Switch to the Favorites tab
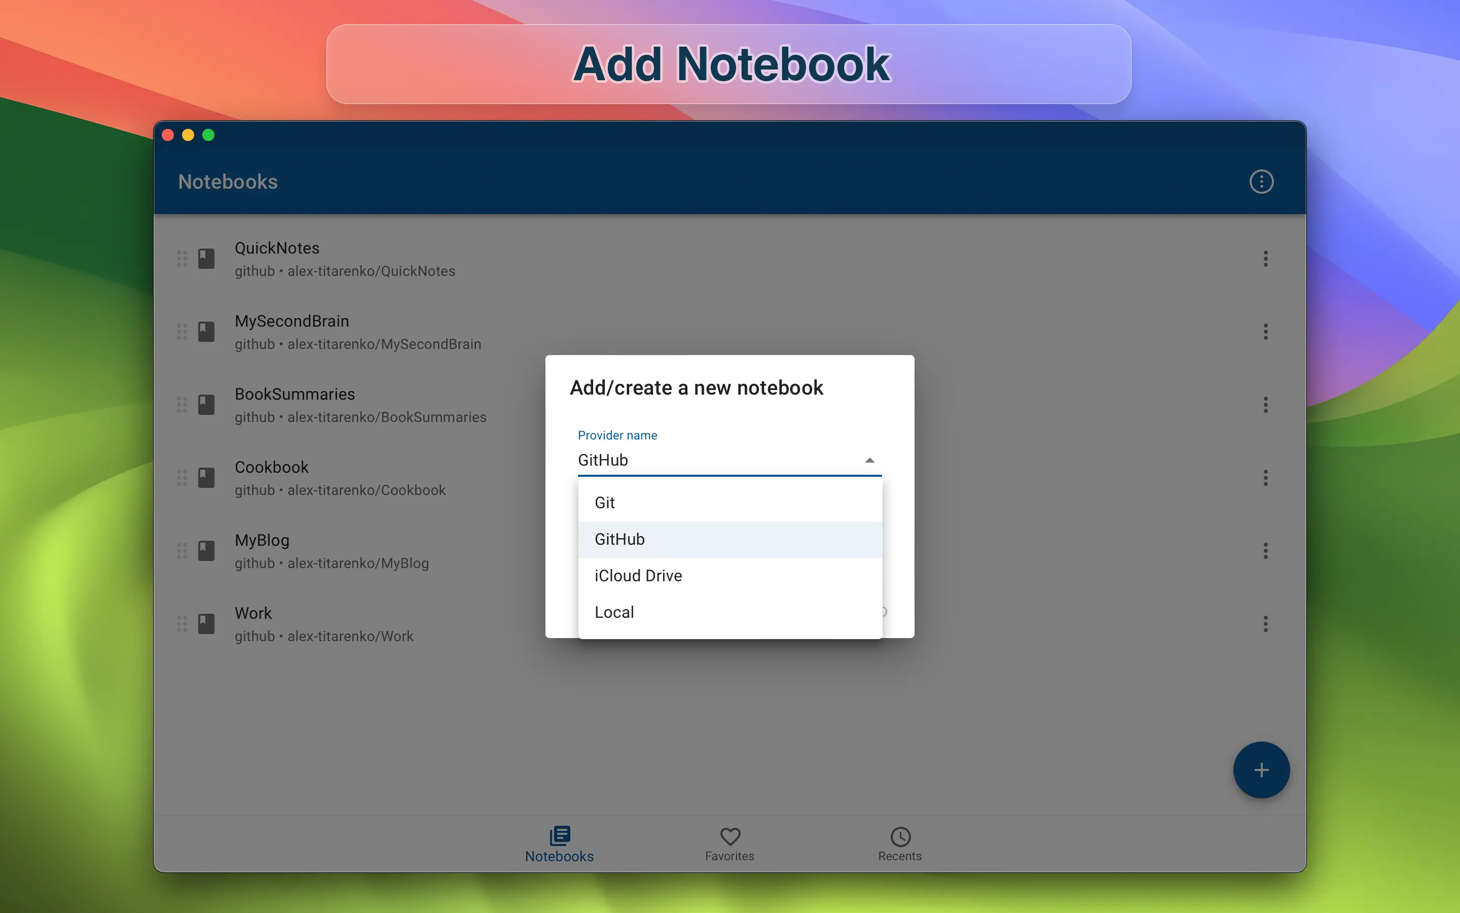This screenshot has width=1460, height=913. pyautogui.click(x=729, y=844)
